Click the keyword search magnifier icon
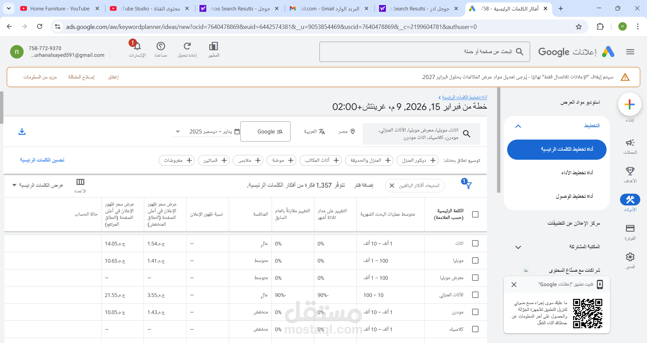The width and height of the screenshot is (647, 343). click(x=466, y=134)
